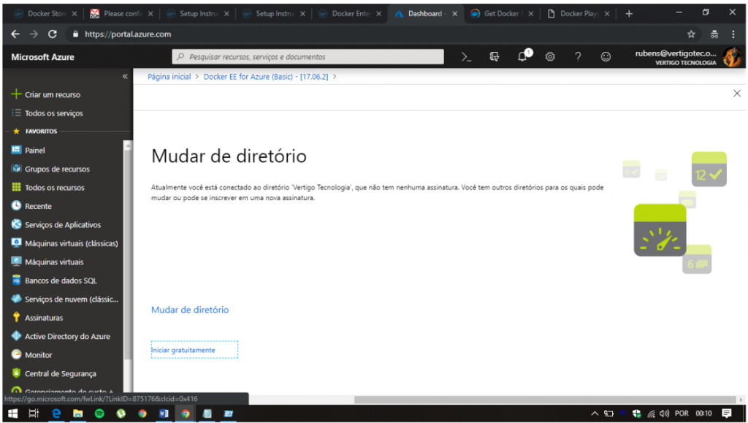Viewport: 748px width, 423px height.
Task: Click the Assinaturas key icon
Action: pos(17,318)
